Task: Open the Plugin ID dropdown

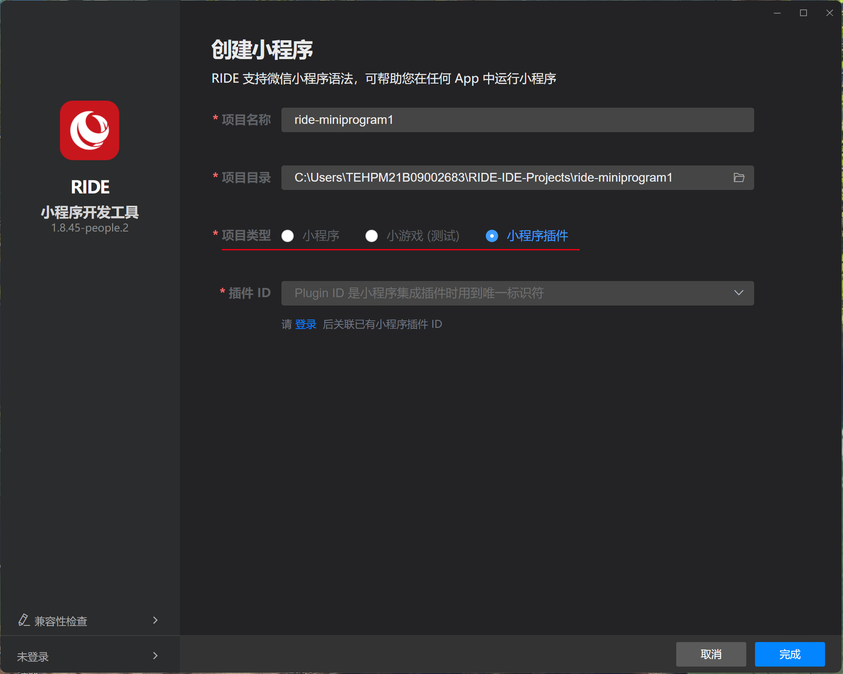Action: coord(517,293)
